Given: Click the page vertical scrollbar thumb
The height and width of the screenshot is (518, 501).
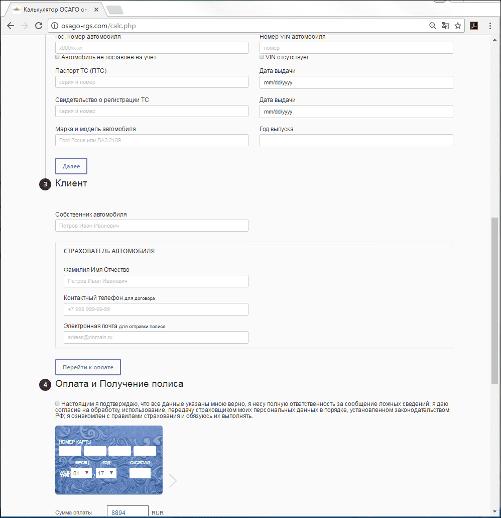Looking at the screenshot, I should (494, 300).
